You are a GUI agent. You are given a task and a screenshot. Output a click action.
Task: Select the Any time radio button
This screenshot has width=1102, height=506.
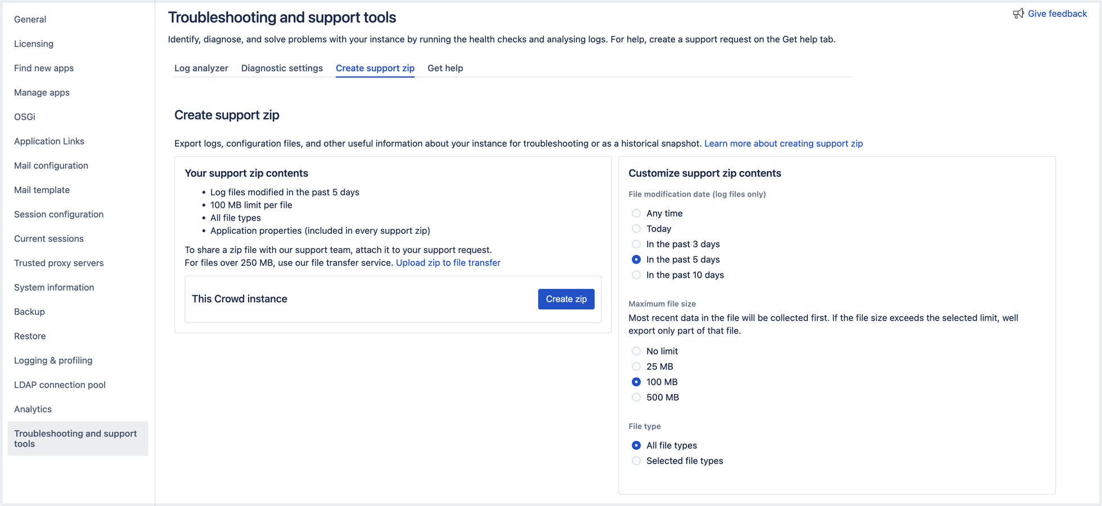[x=636, y=213]
